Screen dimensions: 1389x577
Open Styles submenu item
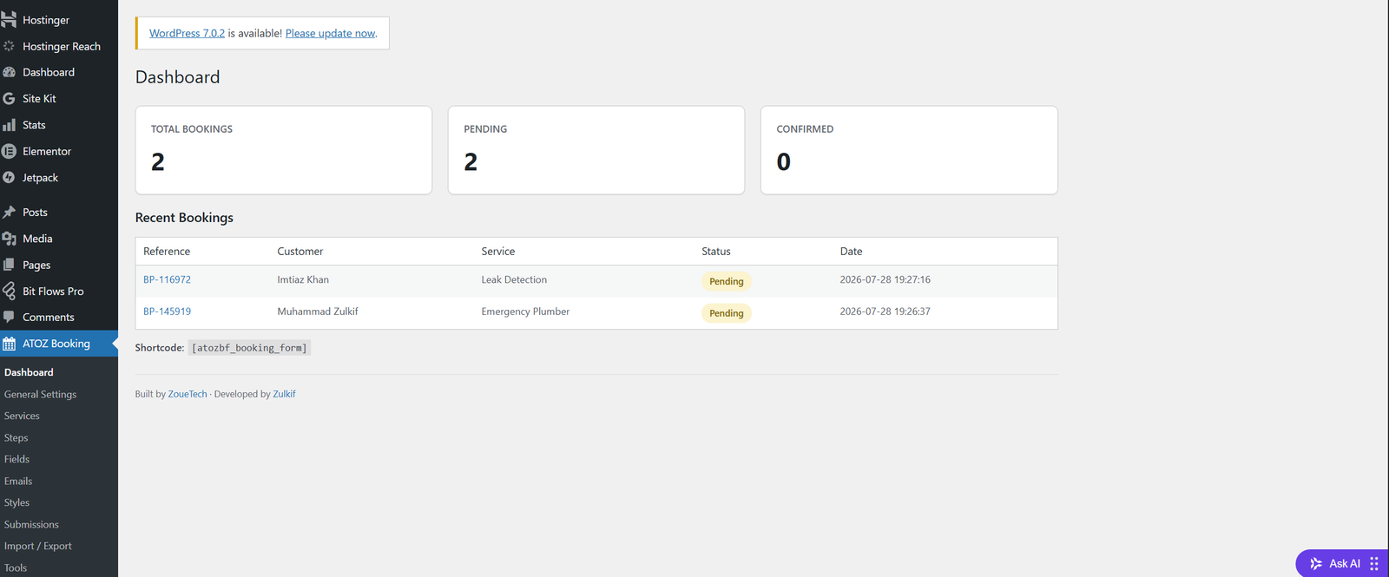(16, 502)
